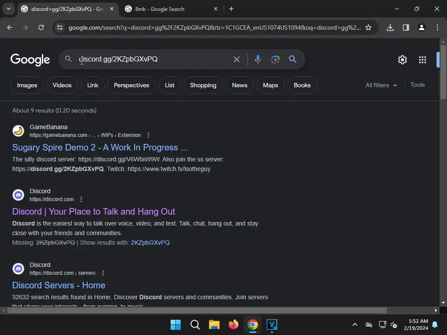Launch Firefox from the taskbar

[234, 325]
